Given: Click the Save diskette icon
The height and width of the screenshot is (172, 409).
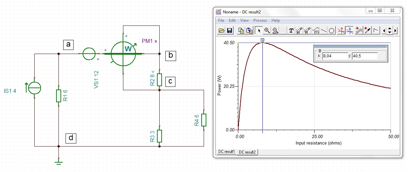Looking at the screenshot, I should (230, 31).
